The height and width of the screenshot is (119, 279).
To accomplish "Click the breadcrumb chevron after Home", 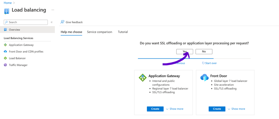I will point(14,3).
